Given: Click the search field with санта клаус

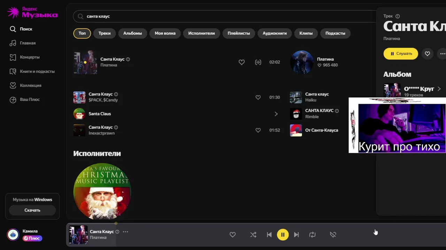Looking at the screenshot, I should tap(225, 16).
